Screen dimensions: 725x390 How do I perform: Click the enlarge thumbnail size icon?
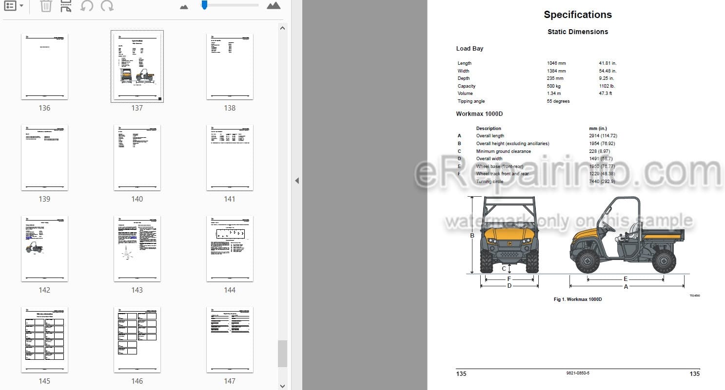pyautogui.click(x=274, y=5)
